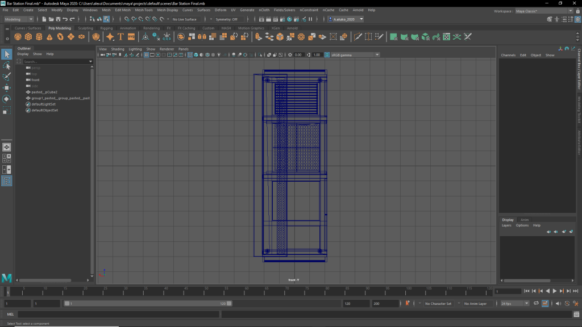
Task: Toggle the timeline loop playback button
Action: (x=535, y=304)
